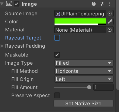Click the Image component title text
The image size is (119, 112).
point(29,4)
